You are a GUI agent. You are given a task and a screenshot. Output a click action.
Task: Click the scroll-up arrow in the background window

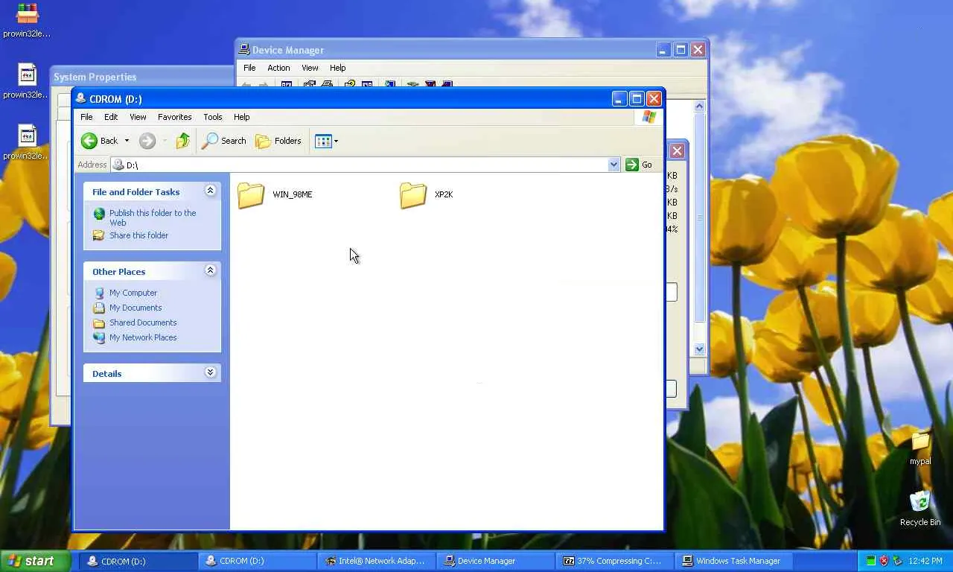pyautogui.click(x=699, y=107)
